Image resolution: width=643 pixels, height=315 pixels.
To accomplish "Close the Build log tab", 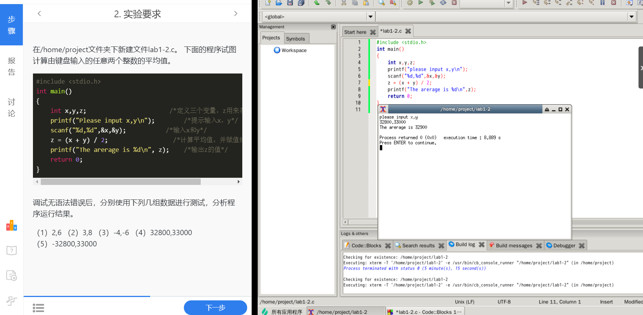I will pos(482,245).
